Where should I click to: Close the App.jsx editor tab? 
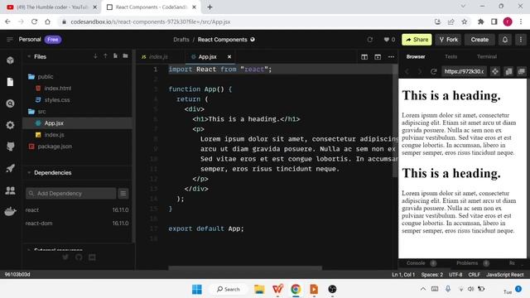click(x=229, y=57)
